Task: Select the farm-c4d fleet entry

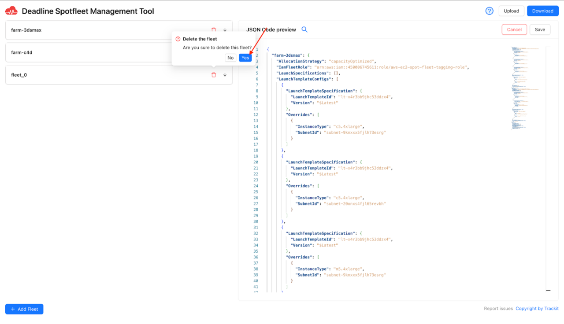Action: 88,52
